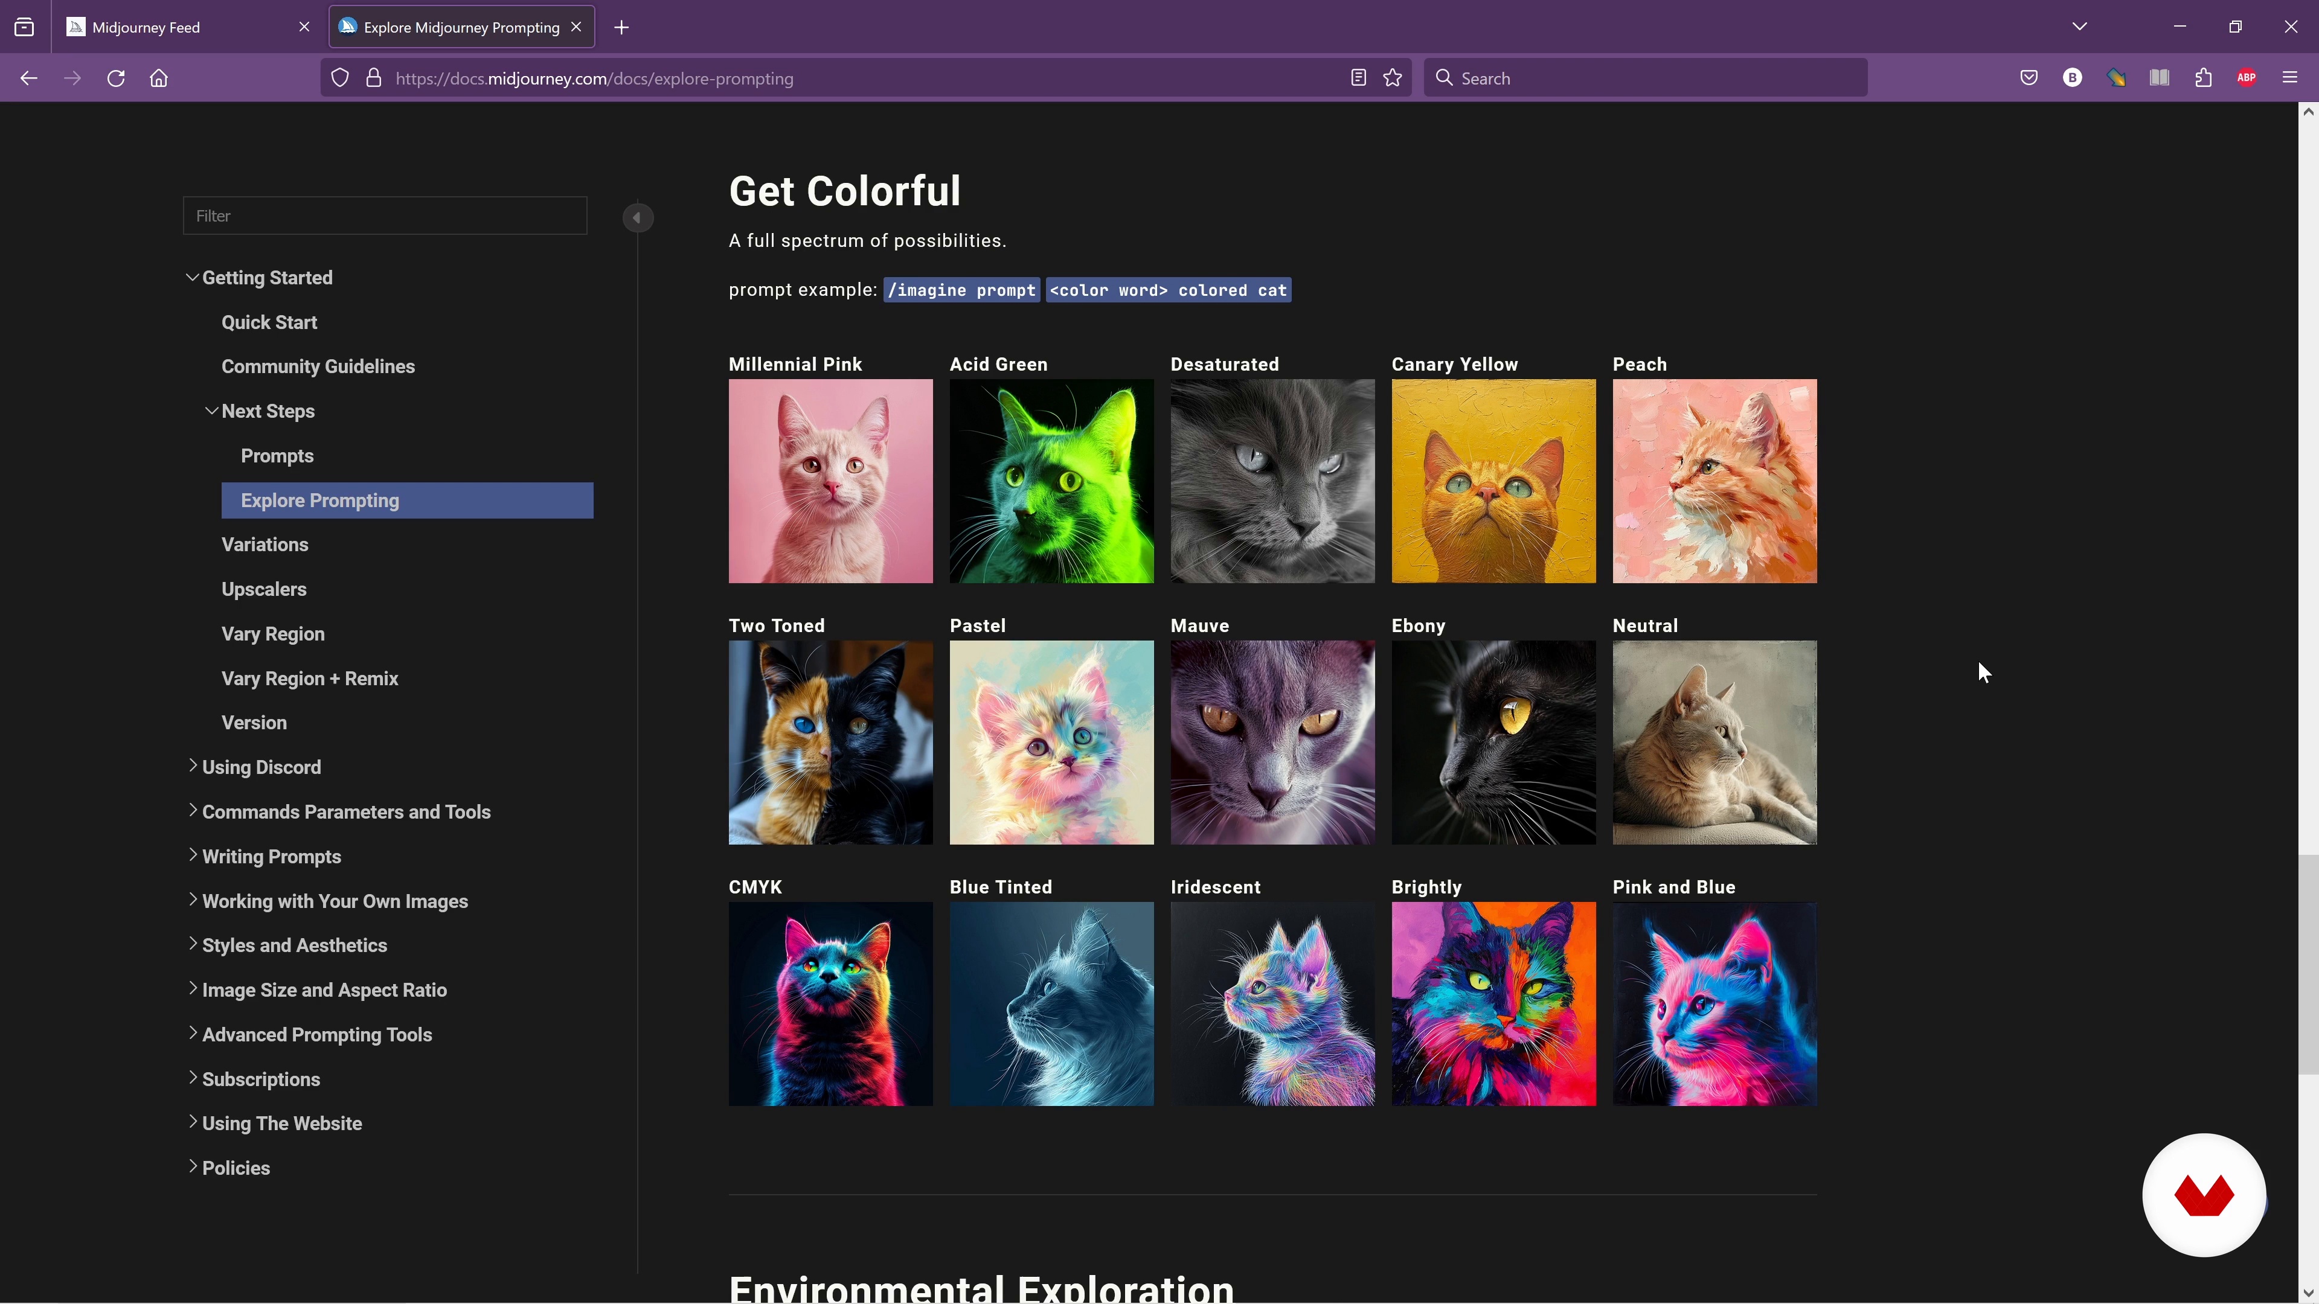Expand the Writing Prompts section
Screen dimensions: 2319x1304
point(192,855)
